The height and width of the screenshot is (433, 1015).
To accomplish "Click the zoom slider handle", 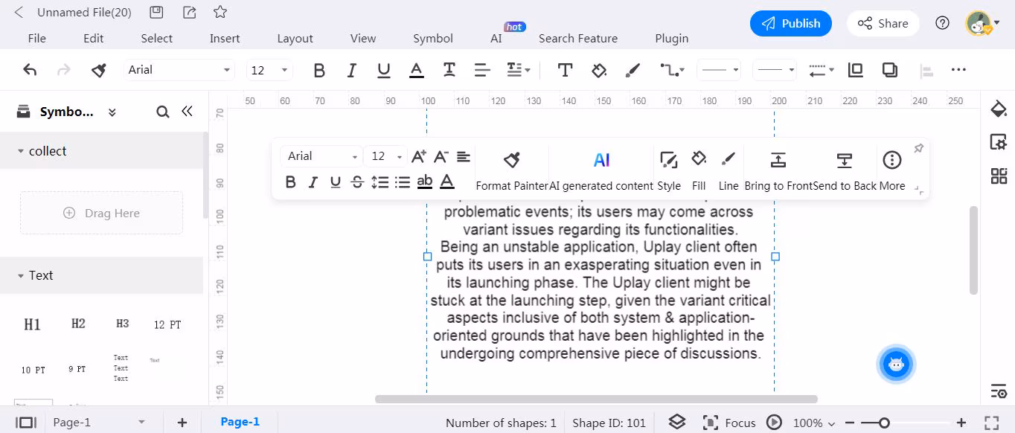I will pos(884,423).
